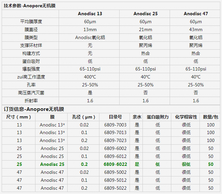The width and height of the screenshot is (222, 194).
Task: Open highlighted catalog number 6809-6022
Action: tap(115, 164)
